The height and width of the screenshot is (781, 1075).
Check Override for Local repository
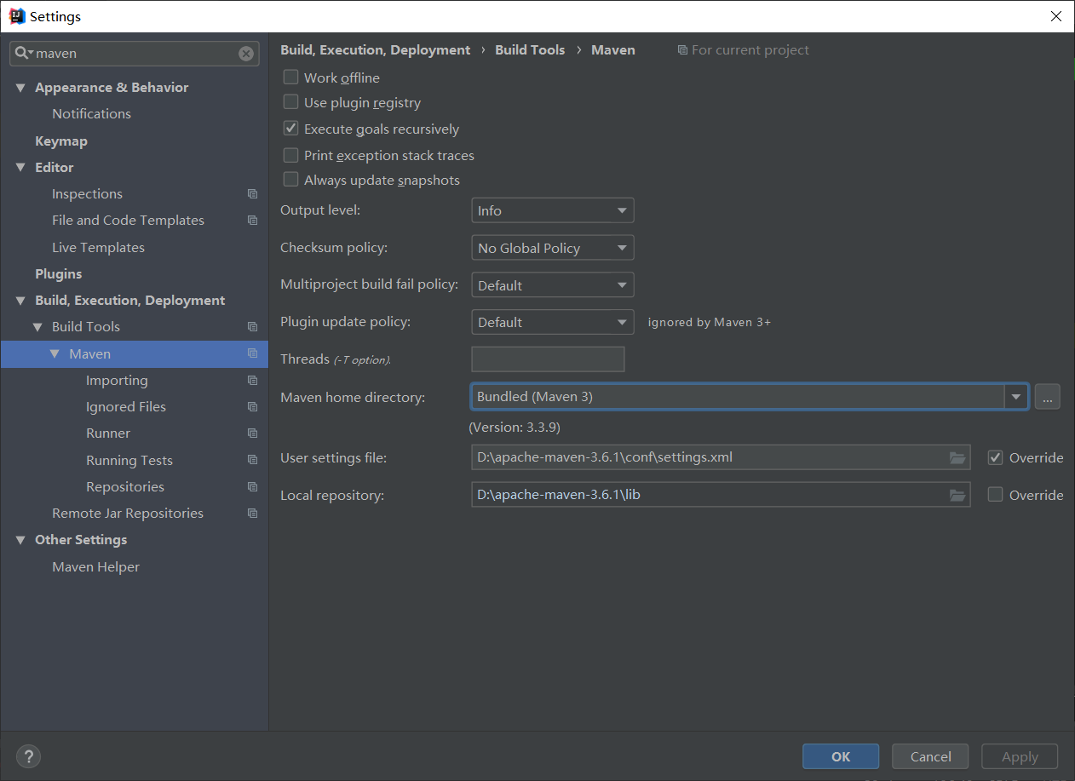point(995,495)
